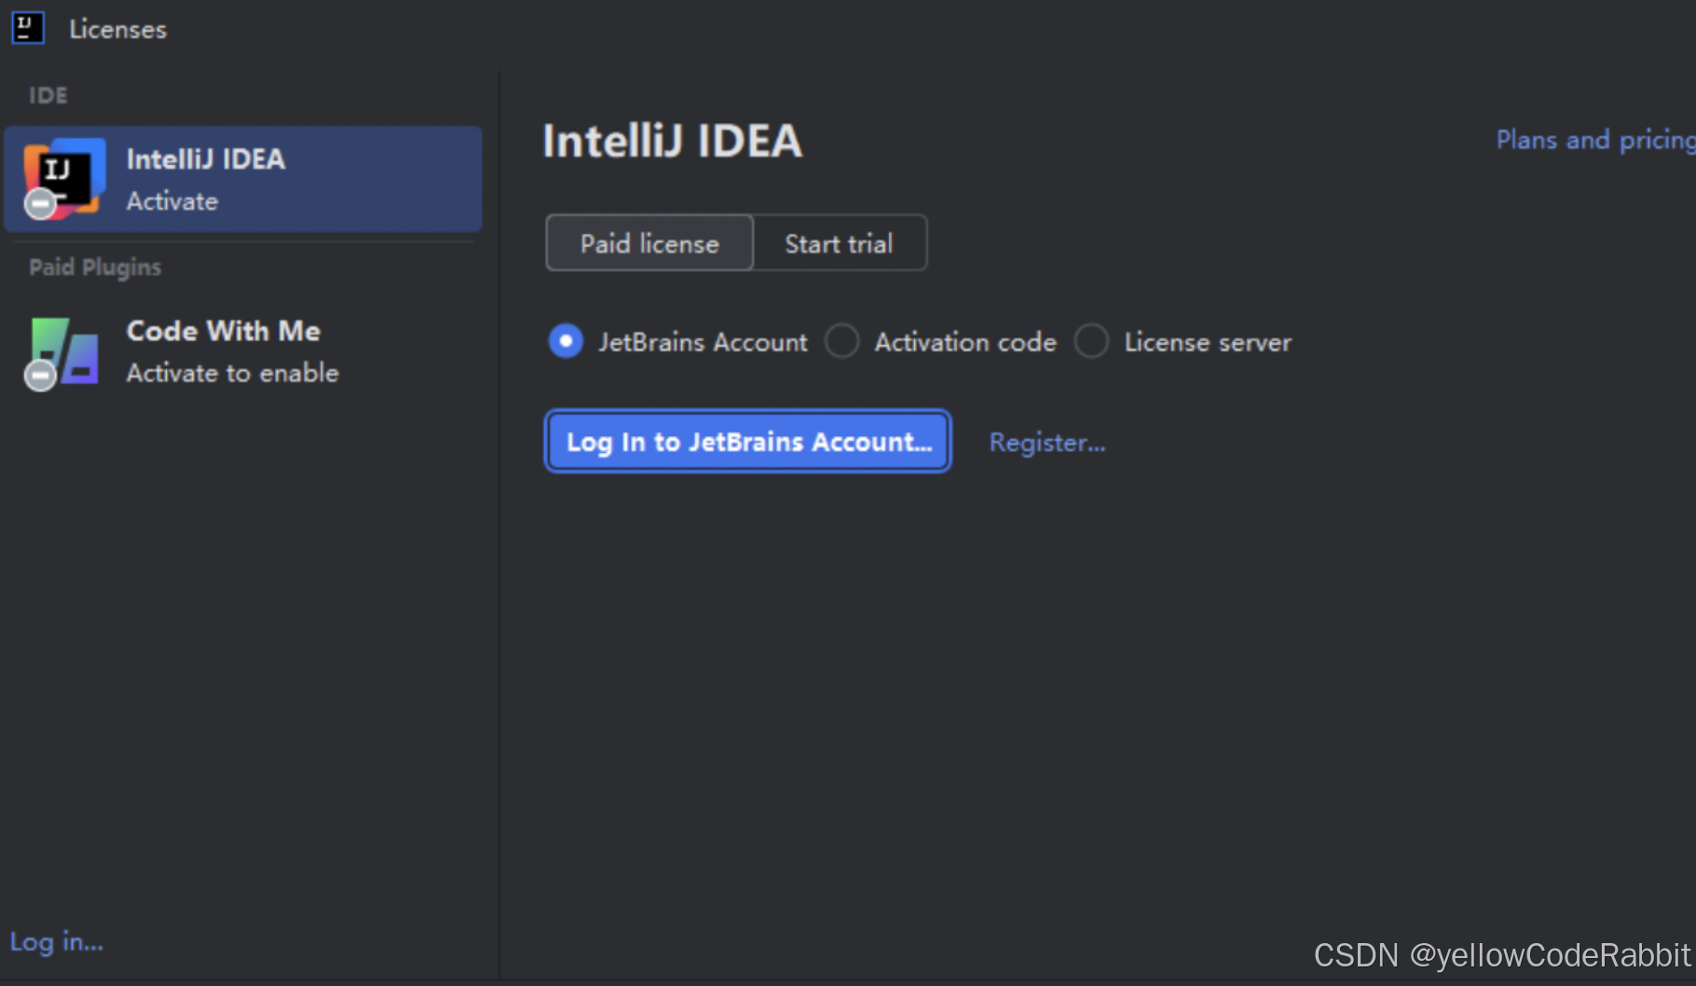Click the IntelliJ logo in the Licenses title bar
The image size is (1696, 986).
(28, 28)
